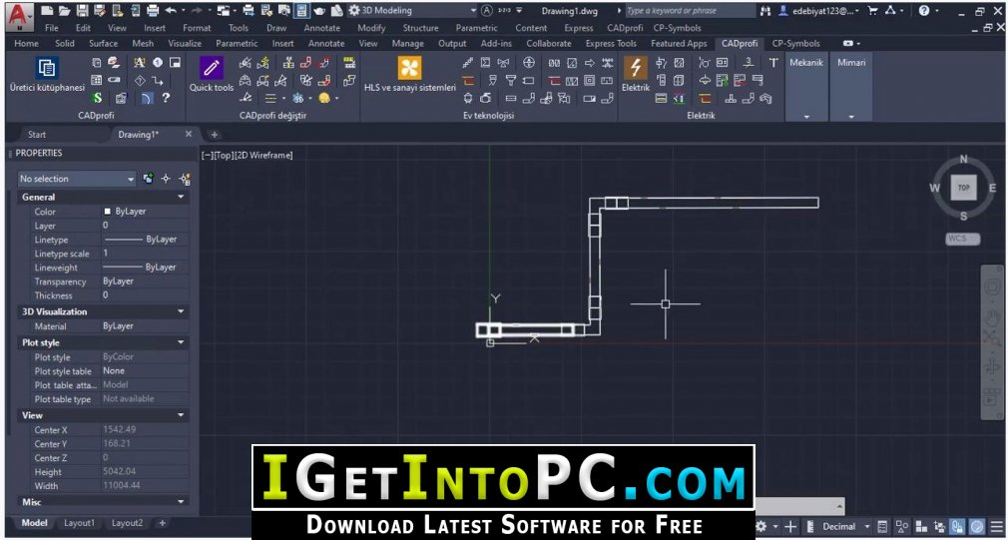Image resolution: width=1008 pixels, height=540 pixels.
Task: Click the Autodesk App Store cart icon
Action: tap(872, 11)
